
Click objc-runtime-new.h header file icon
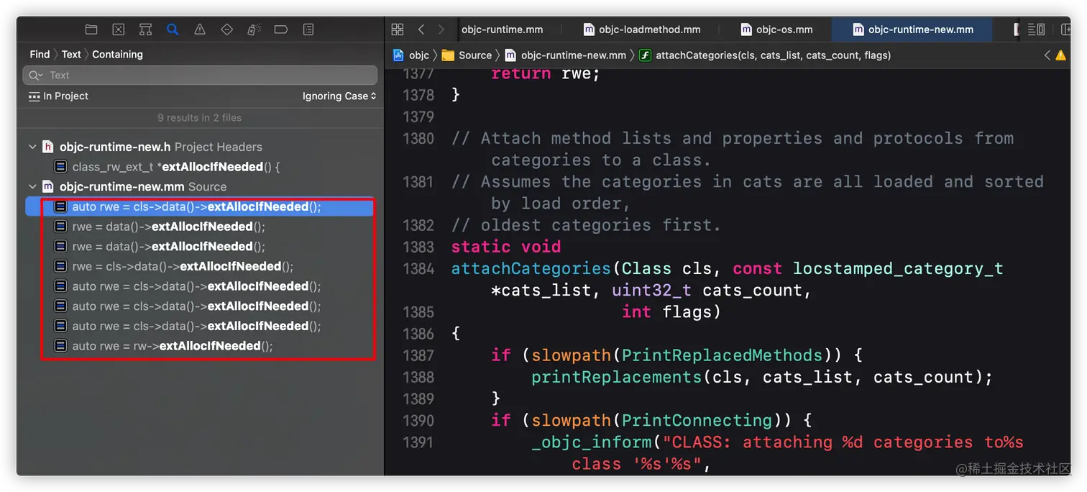pos(48,147)
